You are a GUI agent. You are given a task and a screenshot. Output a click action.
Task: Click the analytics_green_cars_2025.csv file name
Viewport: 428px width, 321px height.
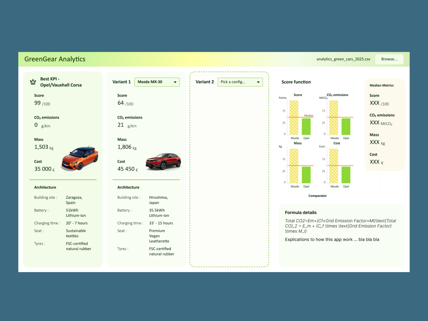pyautogui.click(x=343, y=59)
